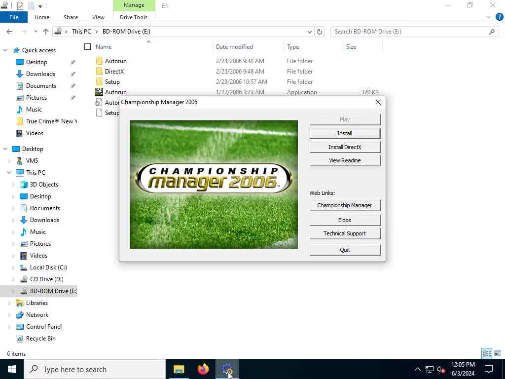Open Recycle Bin in navigation pane
Viewport: 505px width, 379px height.
(x=40, y=339)
